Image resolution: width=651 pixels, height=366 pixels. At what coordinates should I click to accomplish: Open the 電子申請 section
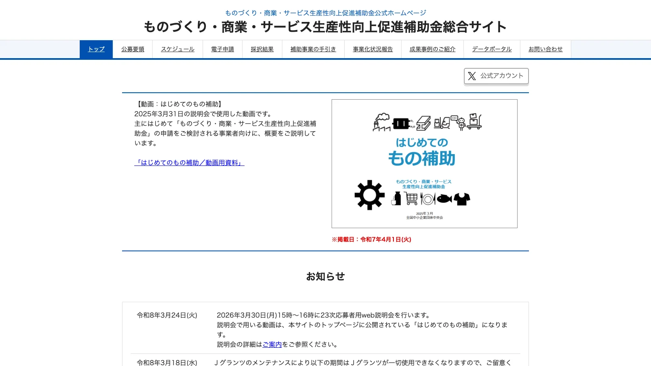tap(223, 49)
